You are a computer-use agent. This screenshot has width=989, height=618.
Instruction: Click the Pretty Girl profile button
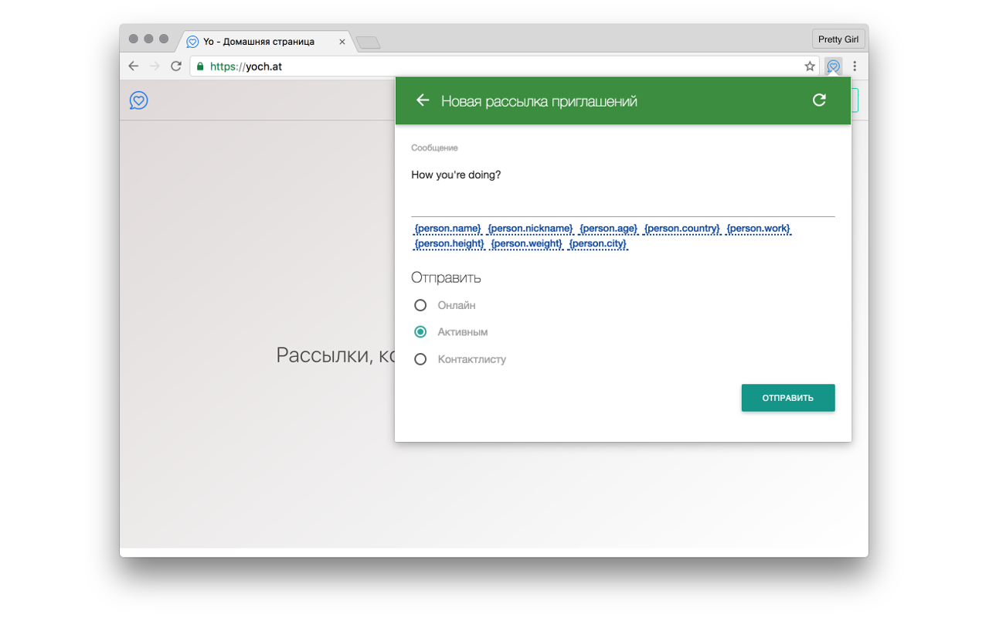coord(838,39)
